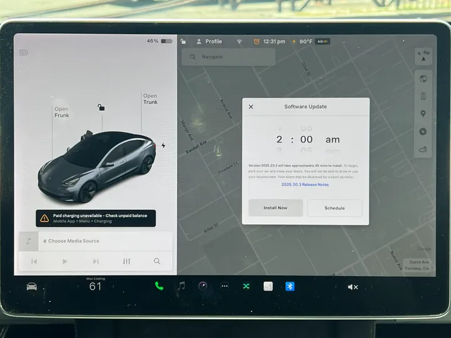Click the Navigate search field

(229, 57)
